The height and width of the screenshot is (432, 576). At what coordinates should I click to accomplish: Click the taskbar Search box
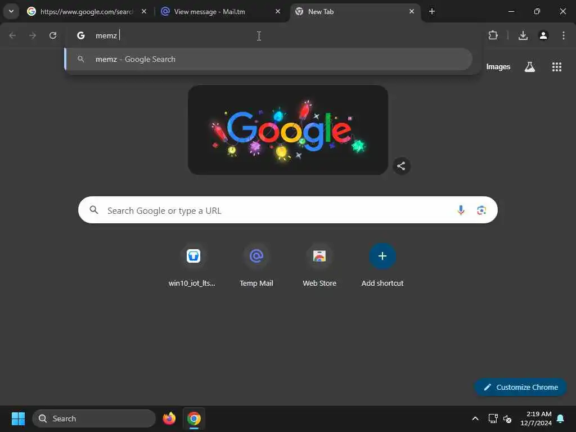[x=94, y=418]
